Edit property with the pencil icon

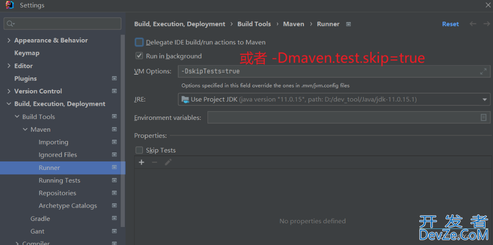[168, 162]
